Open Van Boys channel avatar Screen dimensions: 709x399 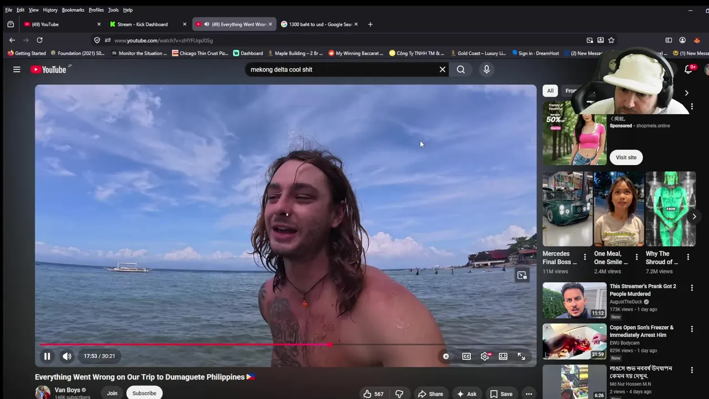click(x=43, y=392)
